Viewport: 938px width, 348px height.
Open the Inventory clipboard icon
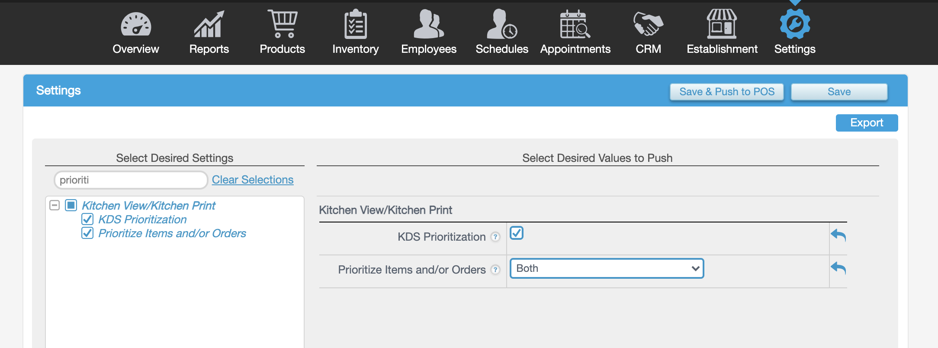pyautogui.click(x=356, y=25)
